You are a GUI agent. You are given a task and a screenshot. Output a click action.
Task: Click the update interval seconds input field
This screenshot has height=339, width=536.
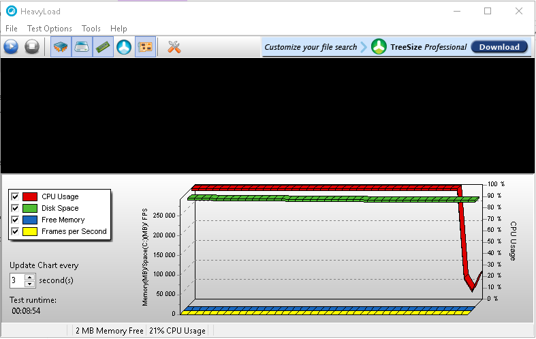click(x=16, y=280)
